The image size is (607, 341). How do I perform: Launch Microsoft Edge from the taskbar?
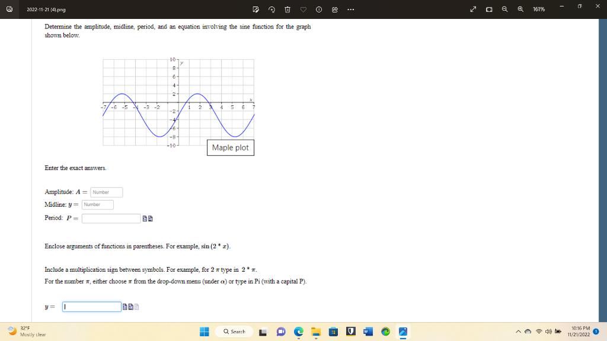coord(298,332)
